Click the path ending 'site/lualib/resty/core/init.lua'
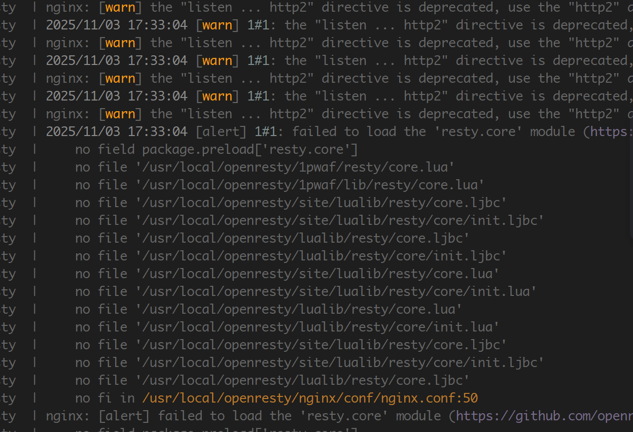 click(x=336, y=291)
